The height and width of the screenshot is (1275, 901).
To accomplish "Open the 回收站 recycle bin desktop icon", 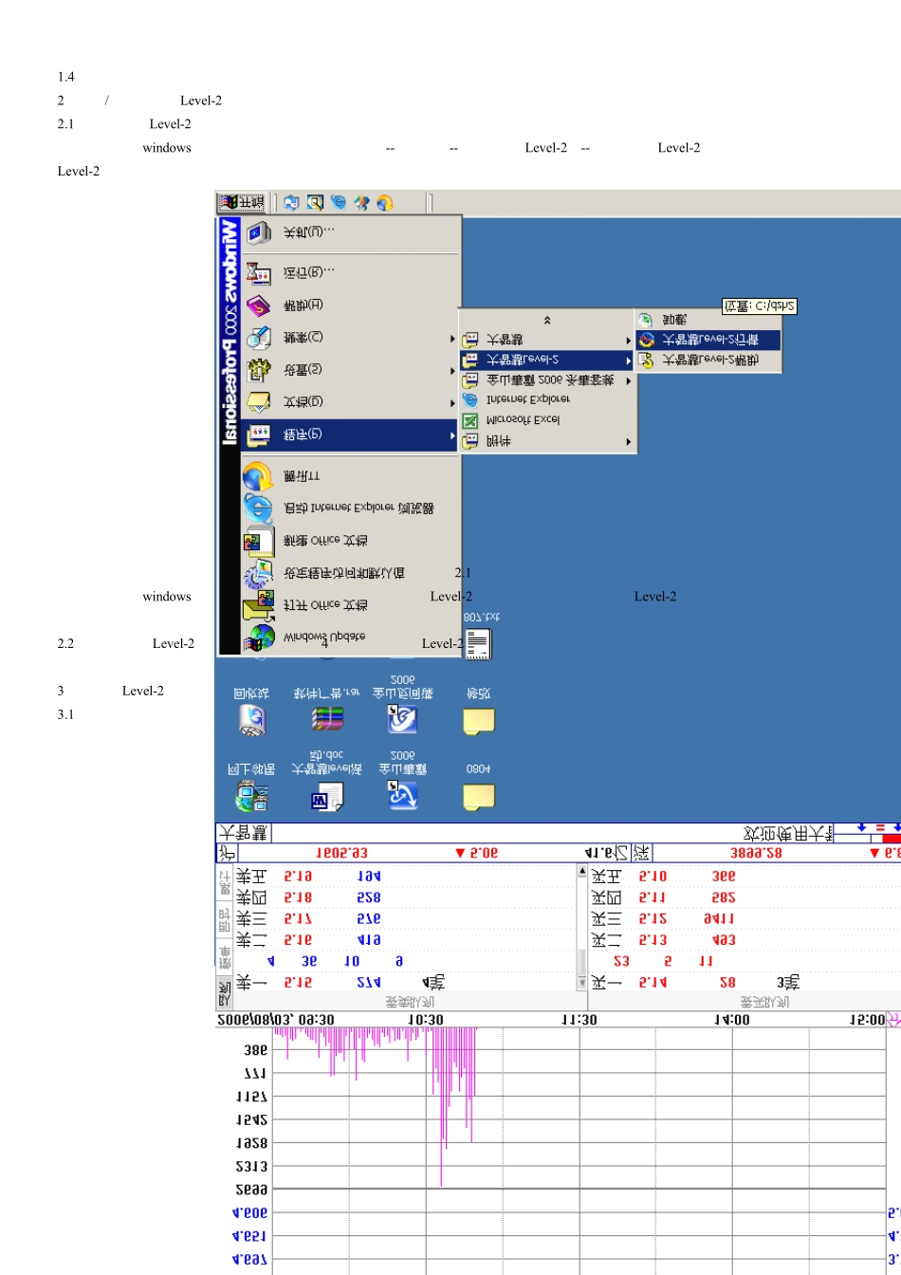I will tap(252, 721).
